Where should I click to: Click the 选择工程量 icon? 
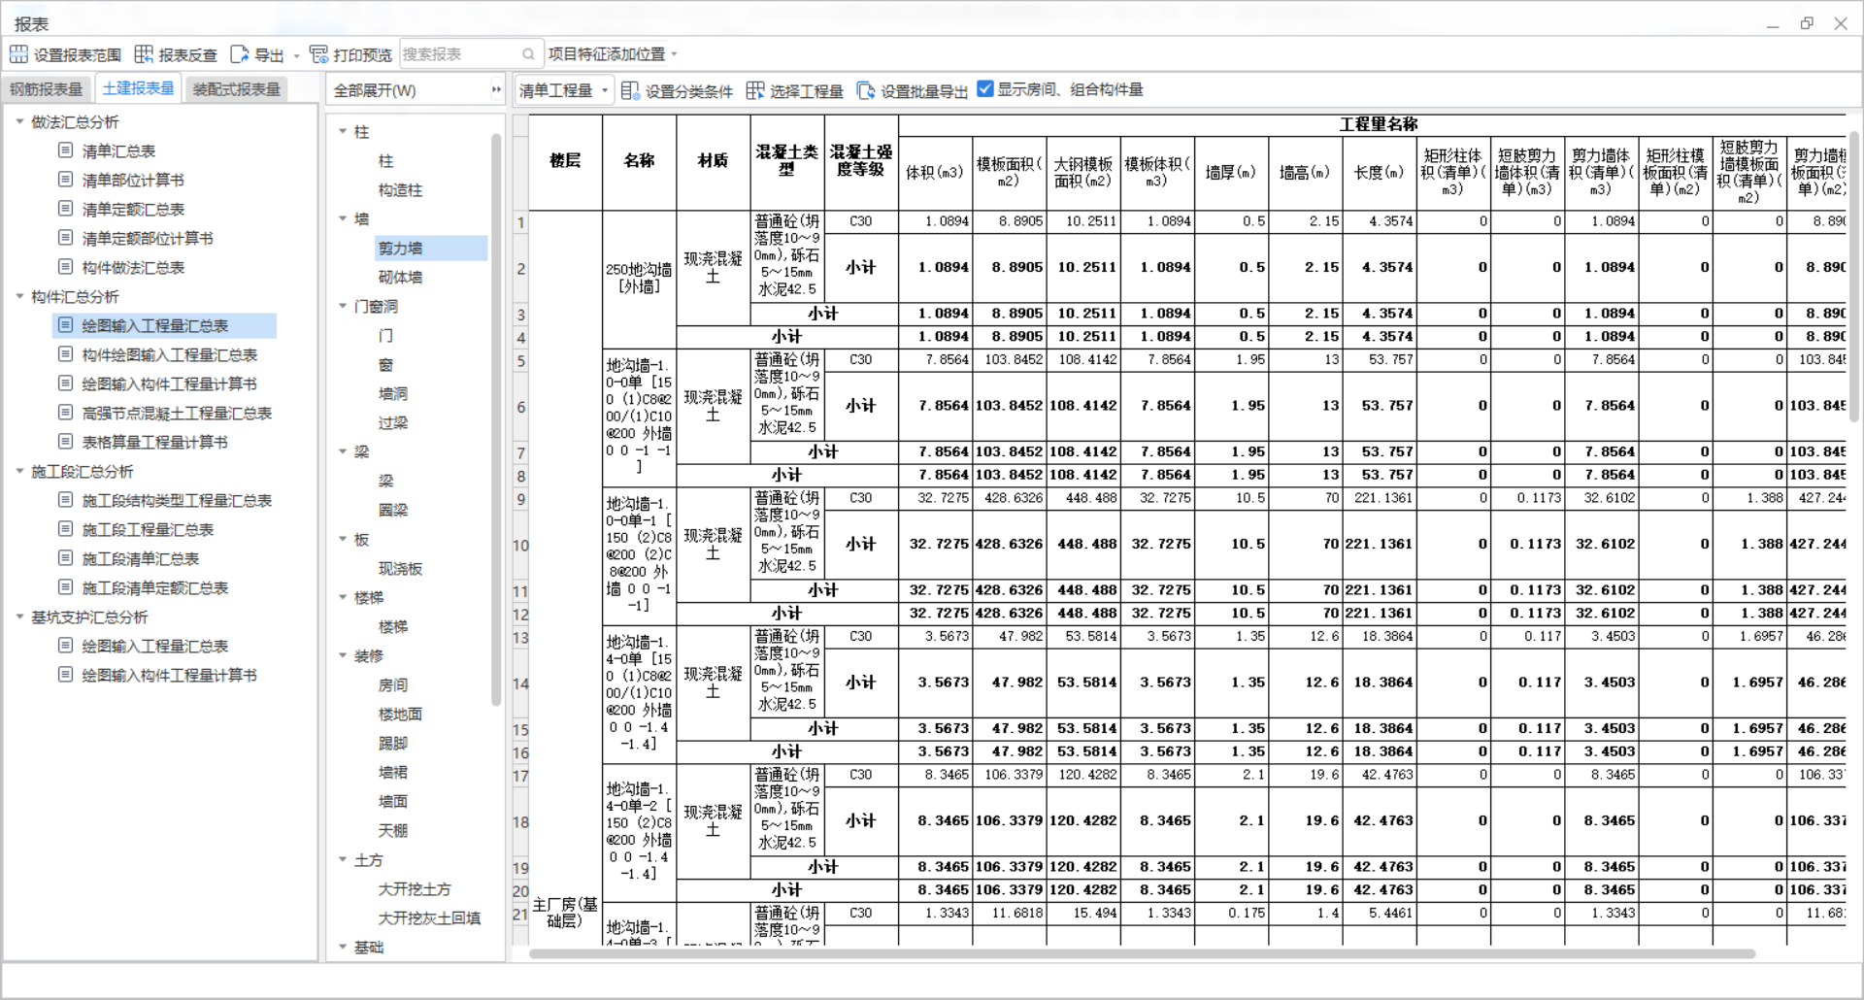(x=755, y=90)
